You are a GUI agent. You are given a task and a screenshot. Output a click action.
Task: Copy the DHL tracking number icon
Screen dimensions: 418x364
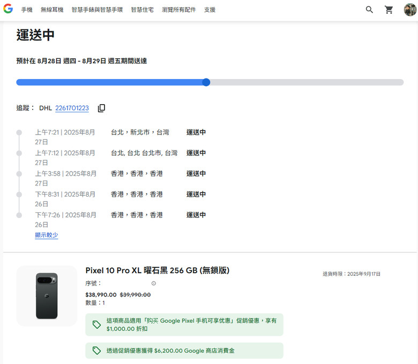102,108
